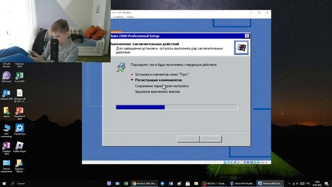The image size is (332, 187).
Task: Open Viber from the taskbar
Action: click(109, 183)
